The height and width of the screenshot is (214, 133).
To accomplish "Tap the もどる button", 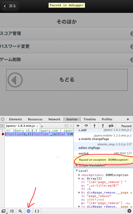I will pyautogui.click(x=67, y=80).
